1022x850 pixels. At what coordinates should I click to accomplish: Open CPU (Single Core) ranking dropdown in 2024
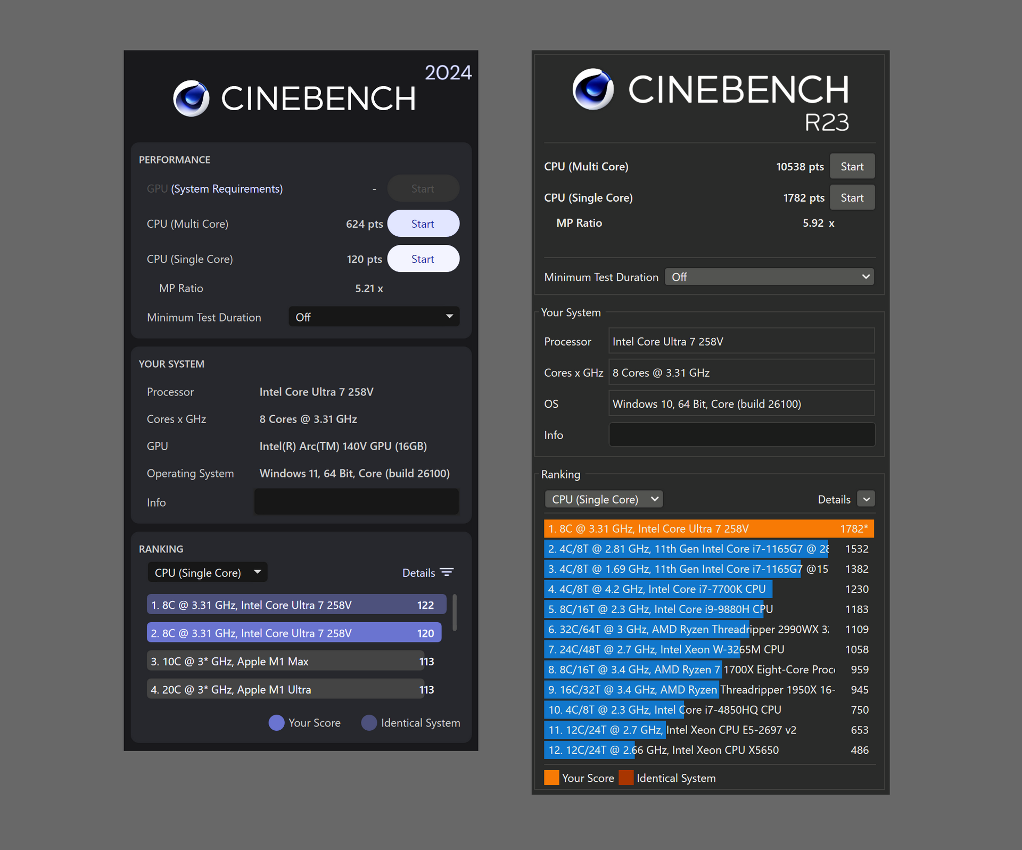coord(207,572)
